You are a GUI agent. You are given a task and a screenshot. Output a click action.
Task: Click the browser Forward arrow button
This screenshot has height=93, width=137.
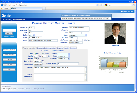(5, 5)
